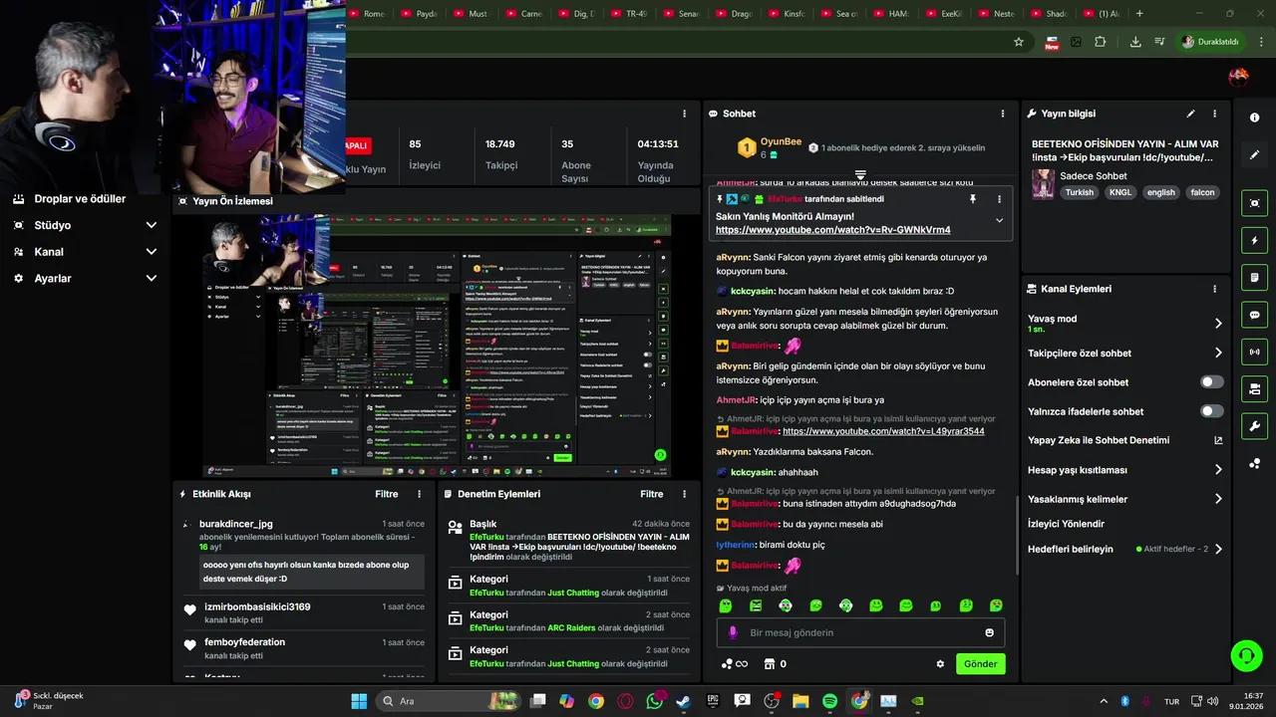Click İzleyici Yönlendir action
The image size is (1276, 717).
point(1066,524)
